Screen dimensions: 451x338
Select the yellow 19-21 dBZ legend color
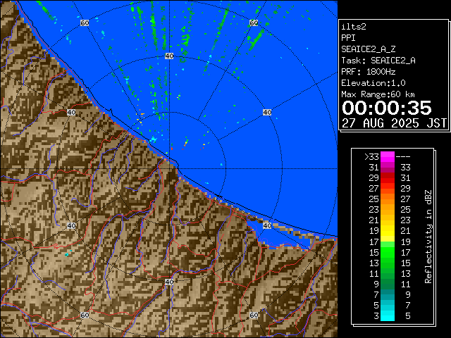(388, 230)
